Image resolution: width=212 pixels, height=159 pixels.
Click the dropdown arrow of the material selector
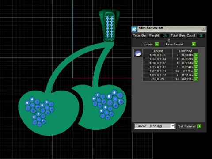point(173,126)
